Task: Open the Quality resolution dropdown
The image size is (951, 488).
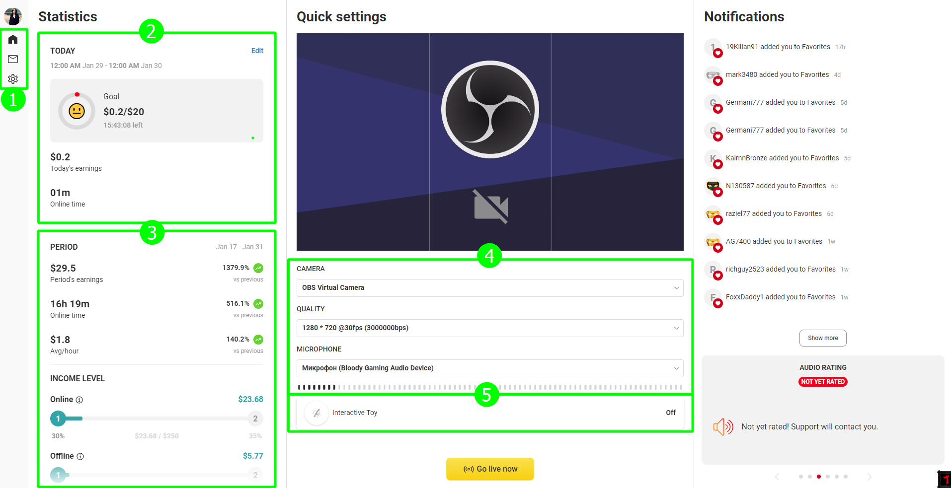Action: tap(489, 328)
